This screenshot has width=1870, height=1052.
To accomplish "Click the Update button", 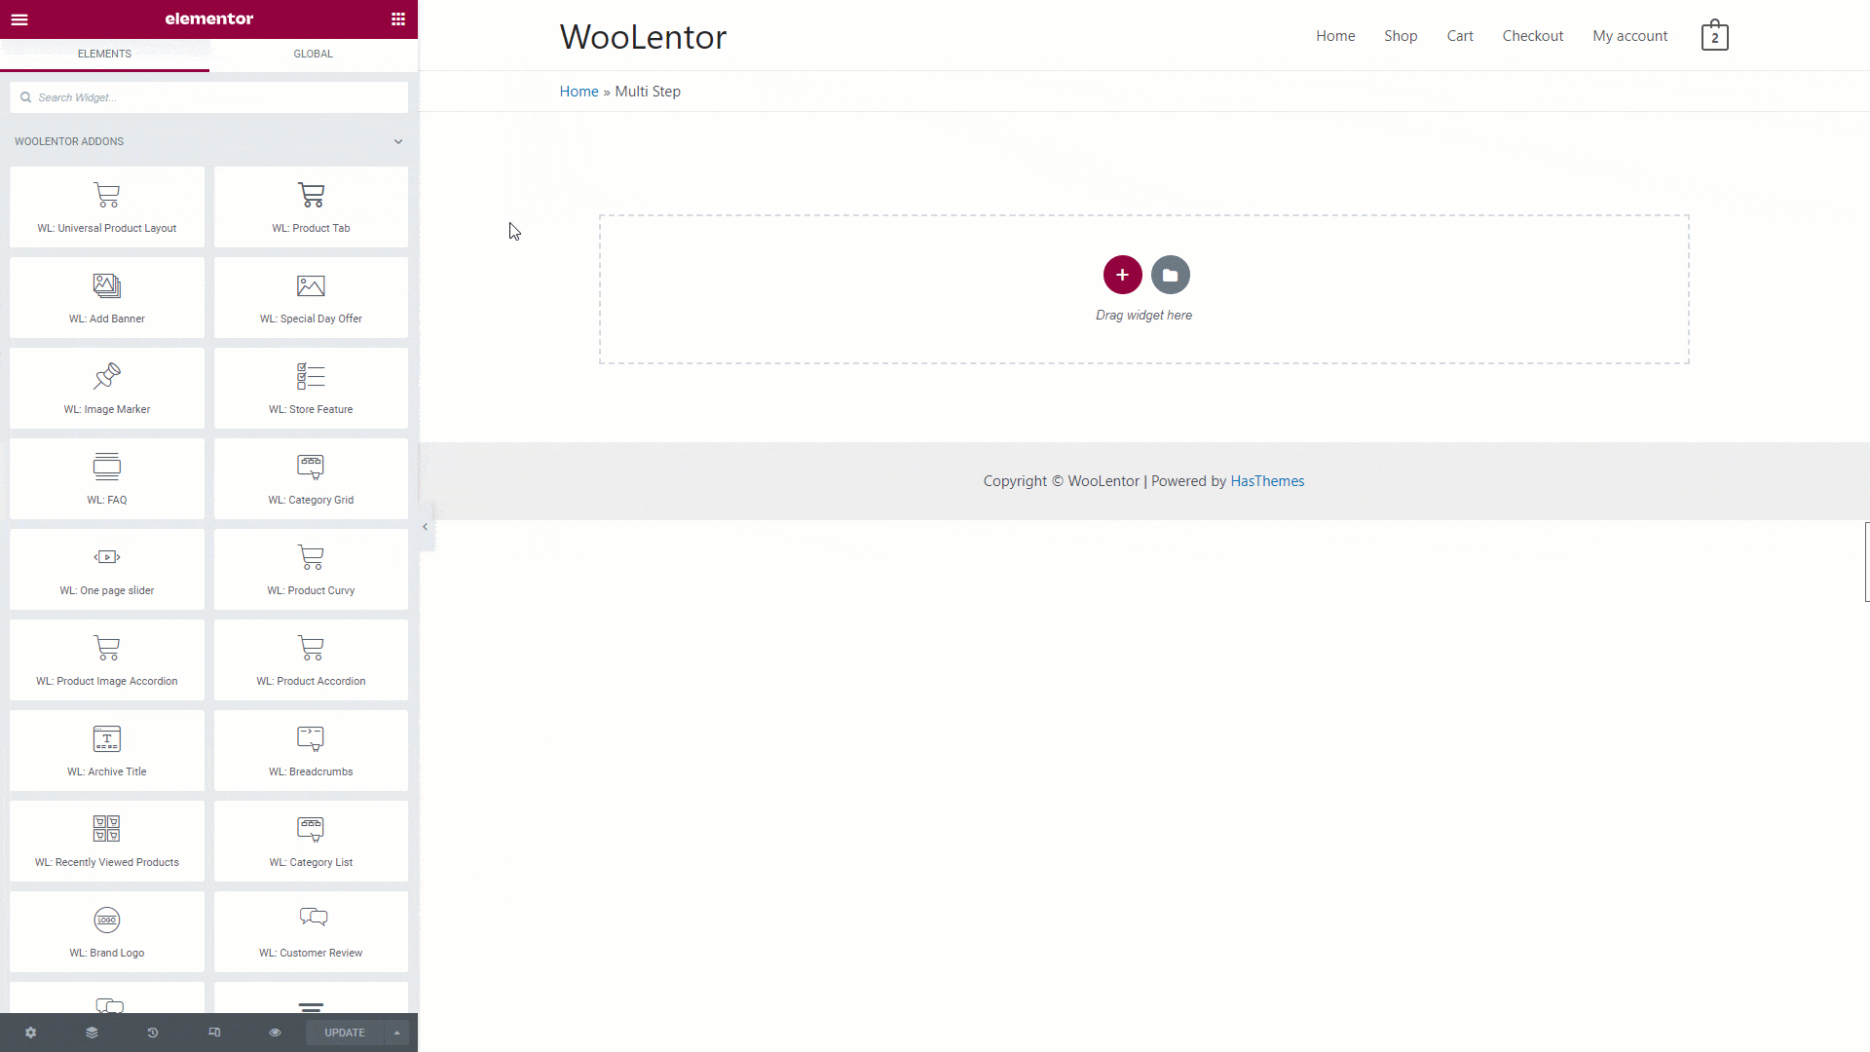I will coord(345,1033).
